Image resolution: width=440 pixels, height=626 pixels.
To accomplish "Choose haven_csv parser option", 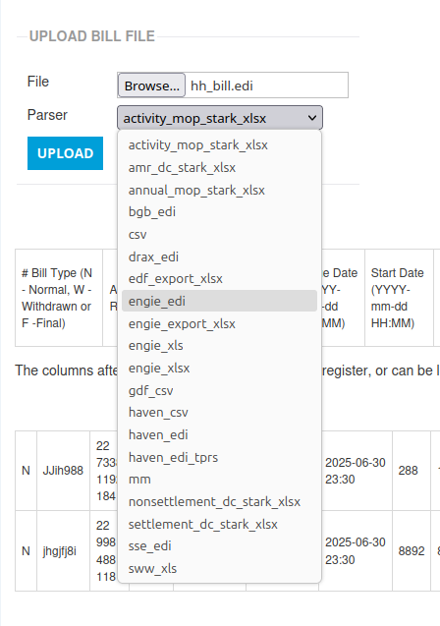I will (x=219, y=413).
